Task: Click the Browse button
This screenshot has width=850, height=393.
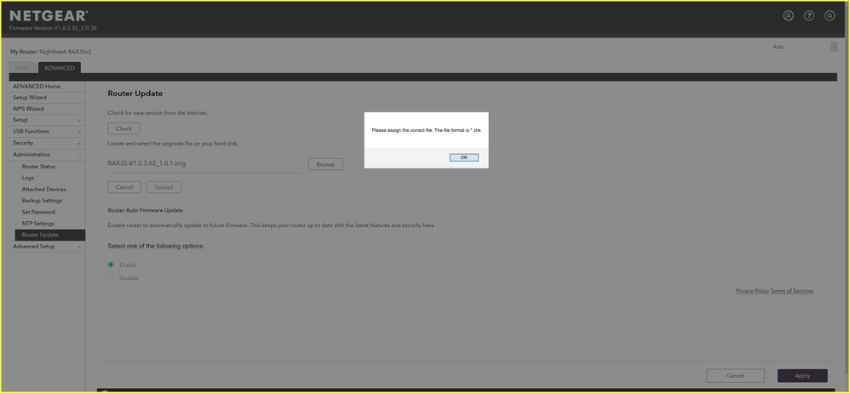Action: (x=325, y=164)
